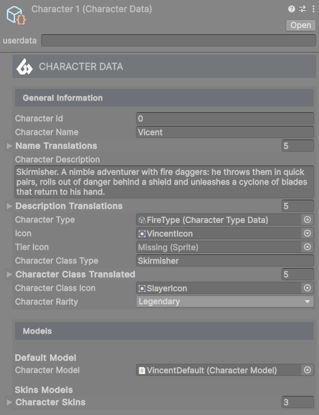Click the ScriptableObject cube asset icon

coord(16,15)
